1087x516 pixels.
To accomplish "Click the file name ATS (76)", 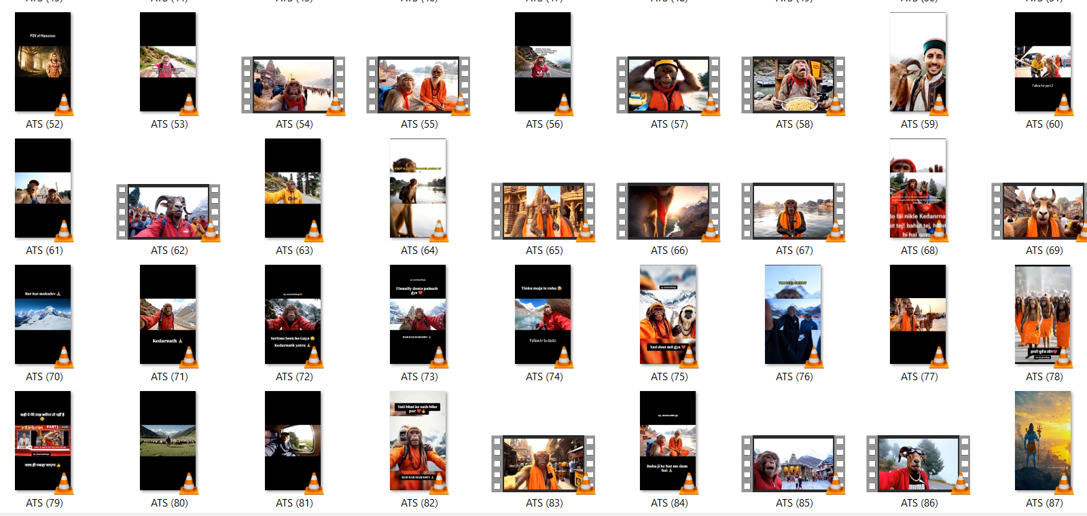I will pos(794,377).
